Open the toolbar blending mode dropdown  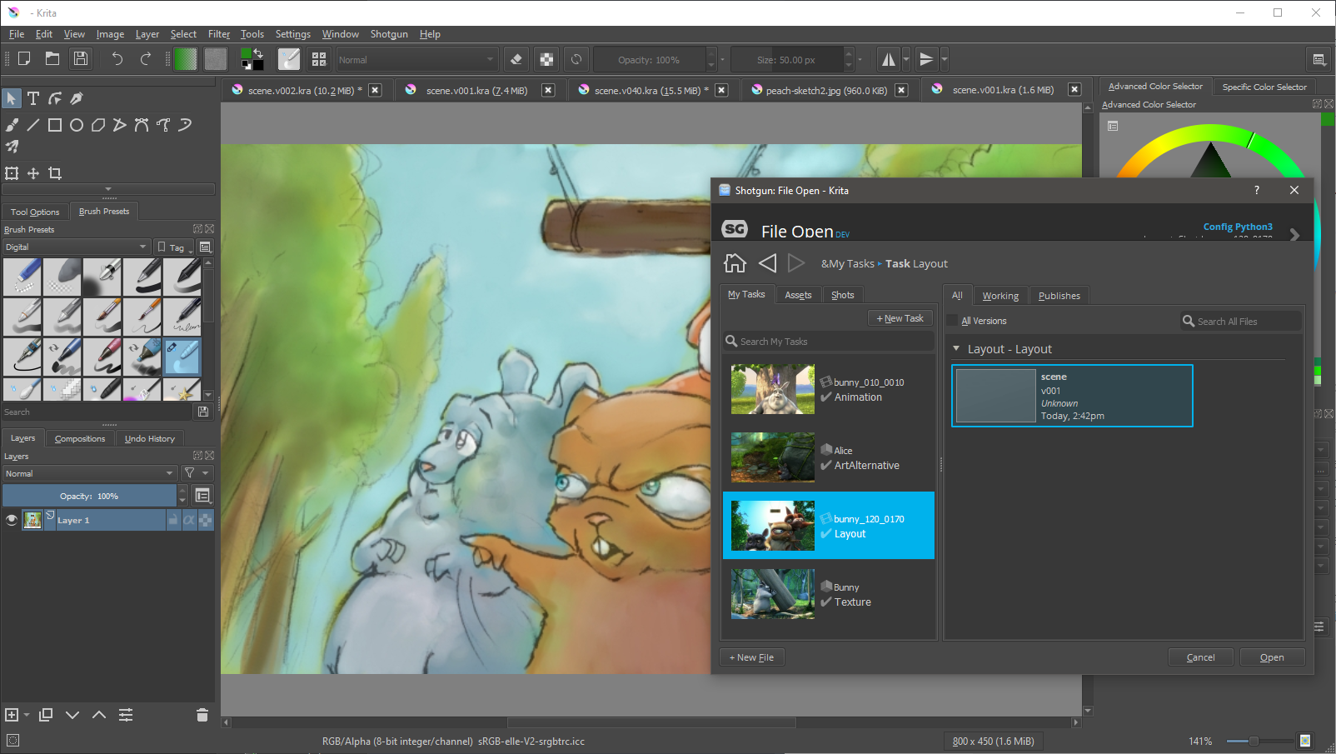416,60
